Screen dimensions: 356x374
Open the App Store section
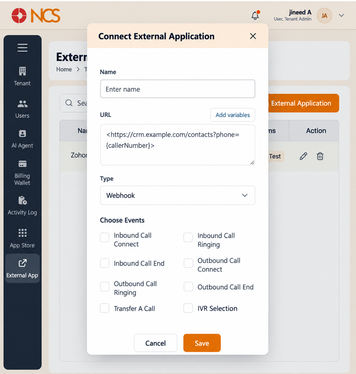[22, 238]
